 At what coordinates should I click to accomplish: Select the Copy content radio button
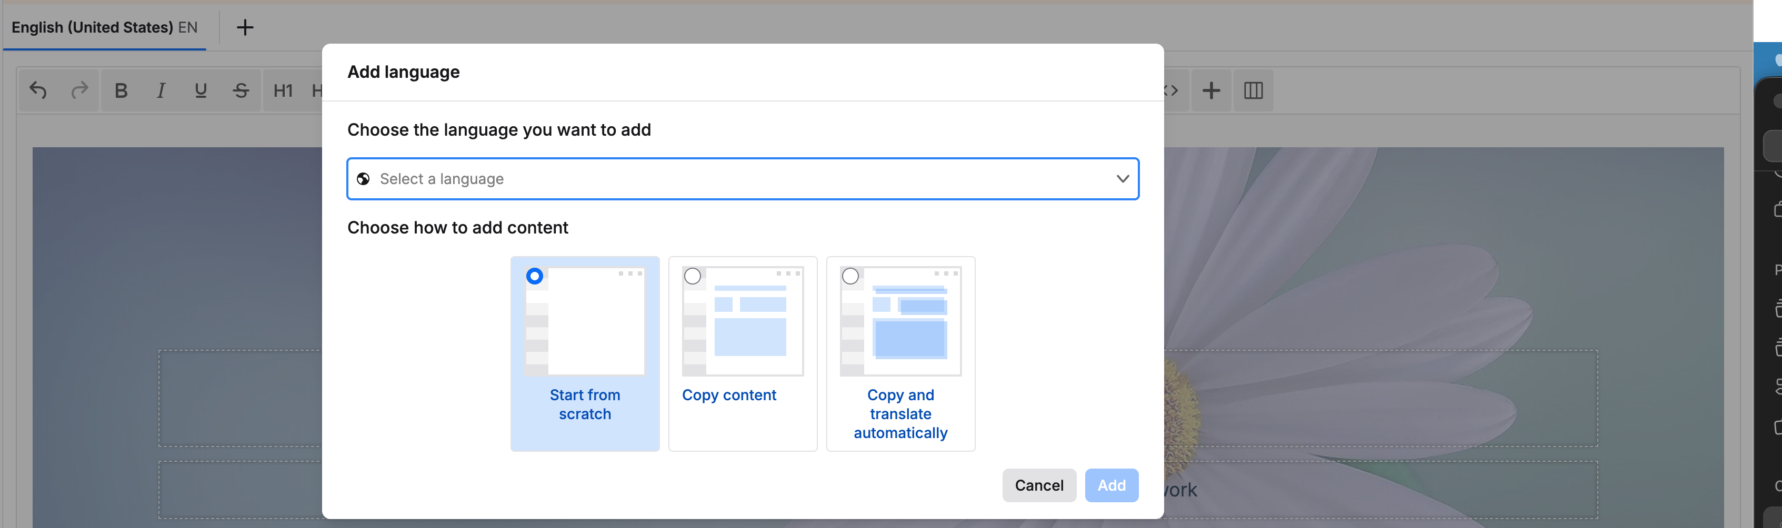pos(693,277)
